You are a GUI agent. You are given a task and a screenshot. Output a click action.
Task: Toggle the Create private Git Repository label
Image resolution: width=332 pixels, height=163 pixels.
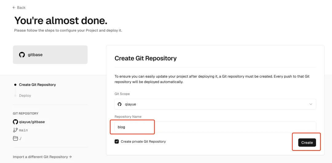click(143, 142)
